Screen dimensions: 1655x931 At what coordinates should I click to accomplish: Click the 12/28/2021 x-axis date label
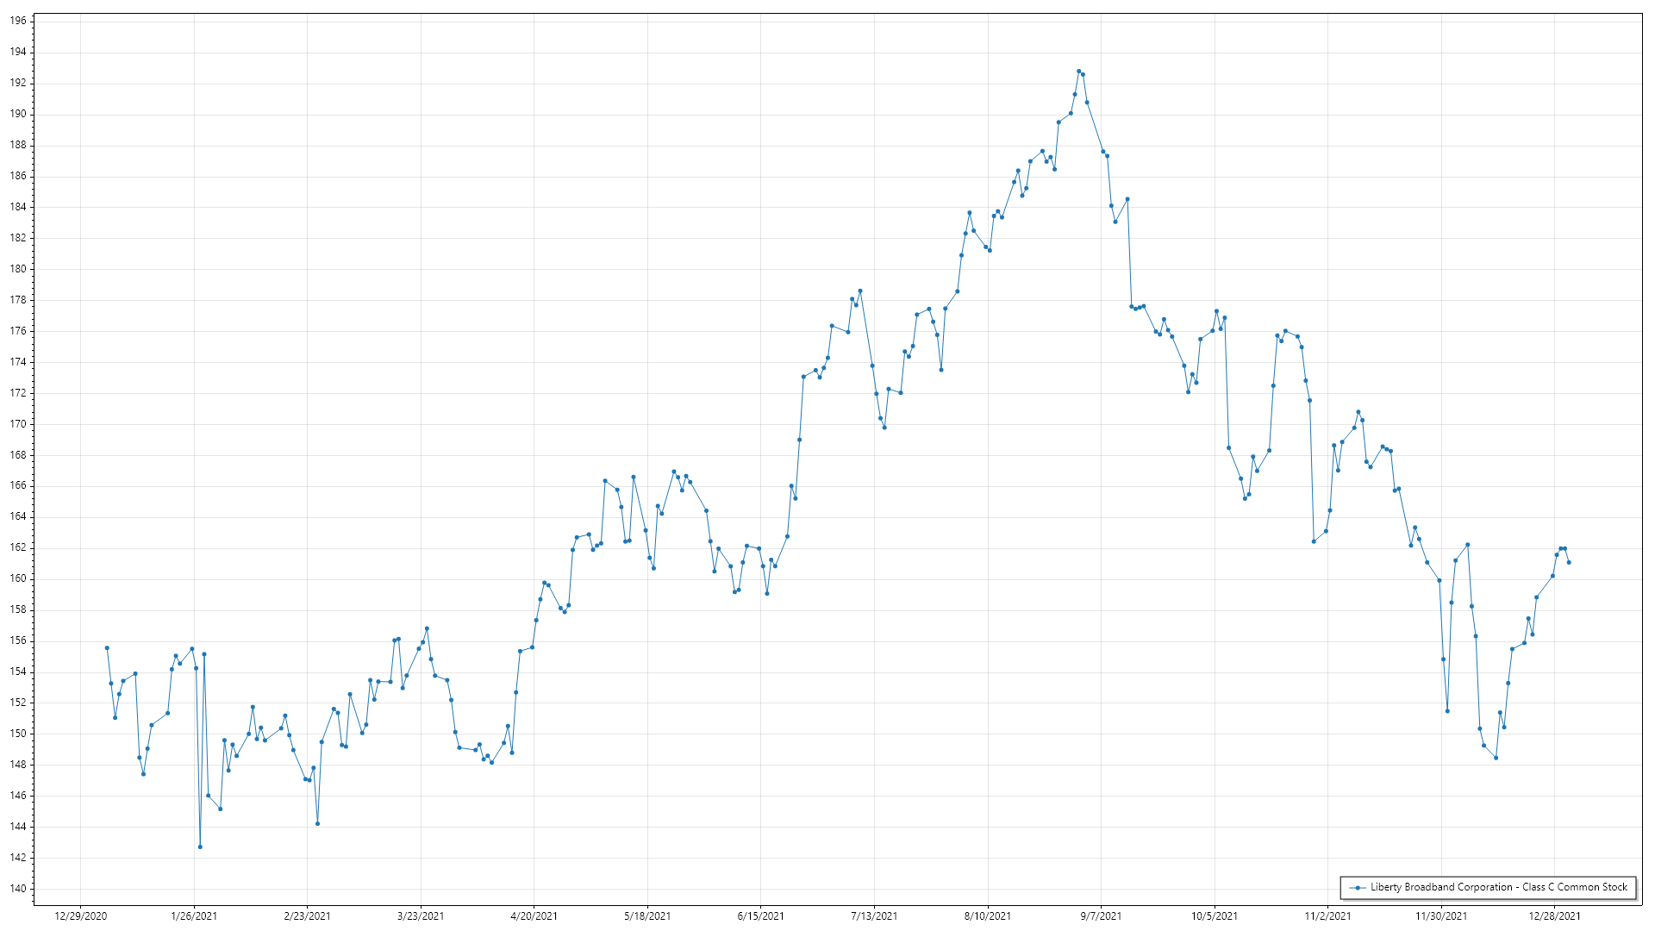[1554, 915]
